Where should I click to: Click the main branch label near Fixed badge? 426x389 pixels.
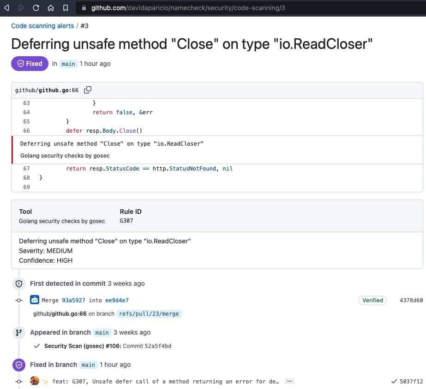pos(68,64)
